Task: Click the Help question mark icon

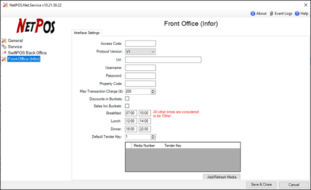Action: [x=297, y=14]
